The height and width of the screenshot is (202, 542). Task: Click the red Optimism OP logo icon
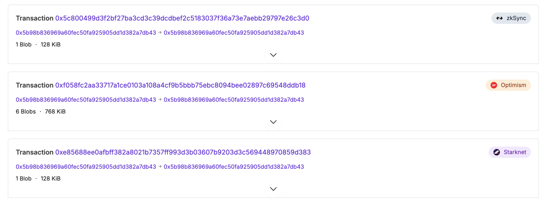pos(494,85)
